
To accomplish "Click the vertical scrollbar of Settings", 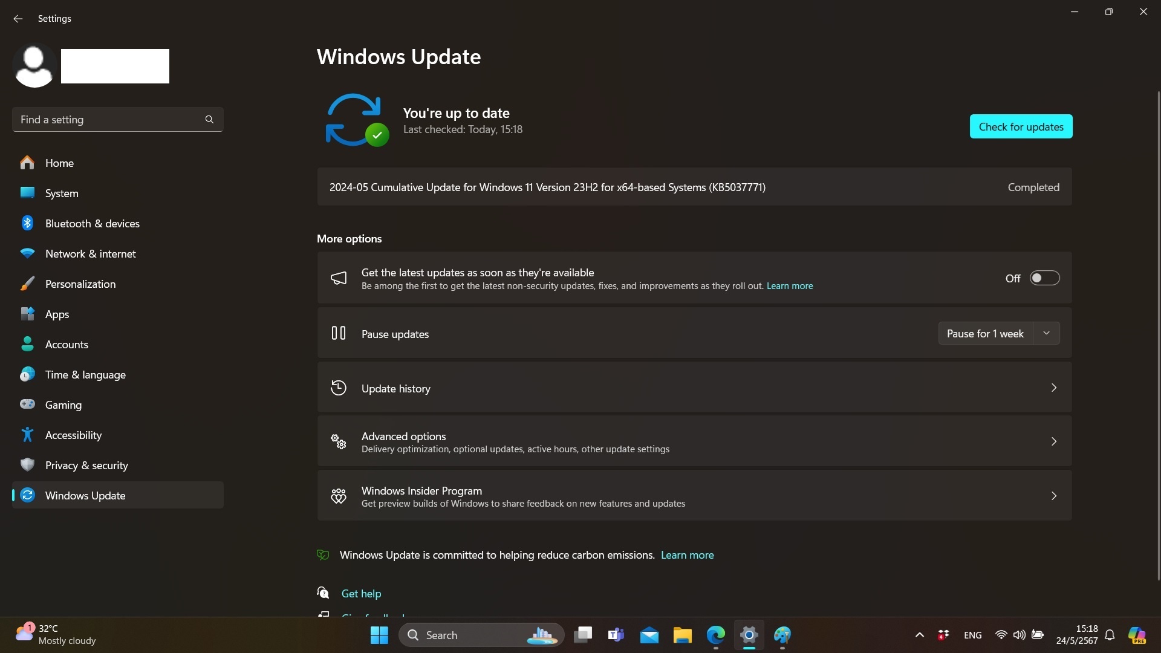I will (1158, 336).
